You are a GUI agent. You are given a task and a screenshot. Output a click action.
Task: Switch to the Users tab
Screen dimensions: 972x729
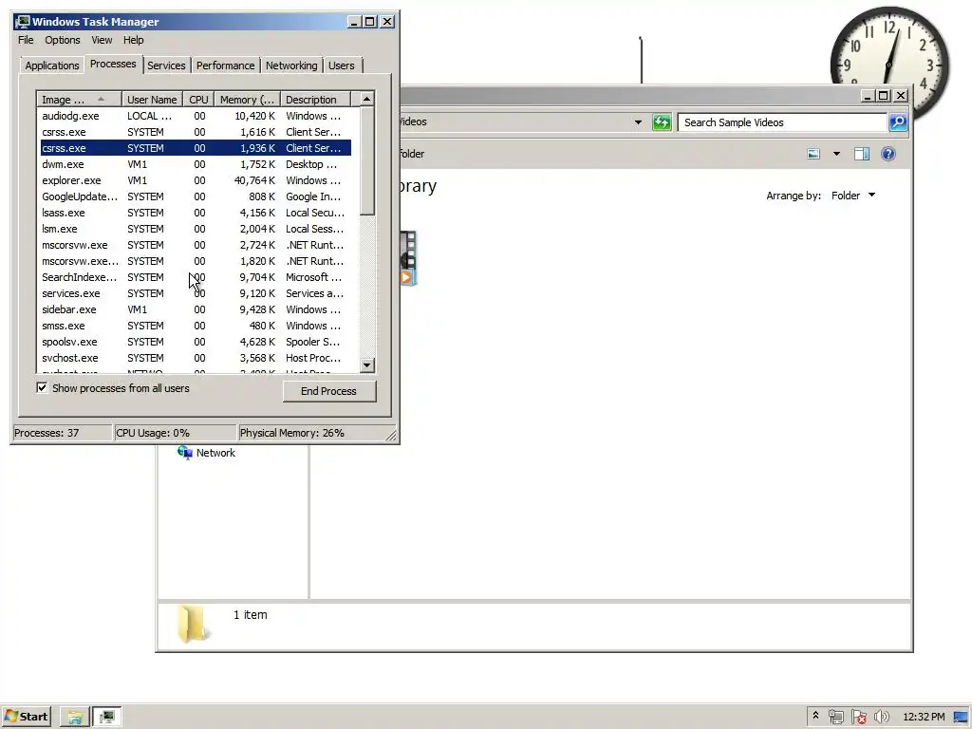click(342, 65)
